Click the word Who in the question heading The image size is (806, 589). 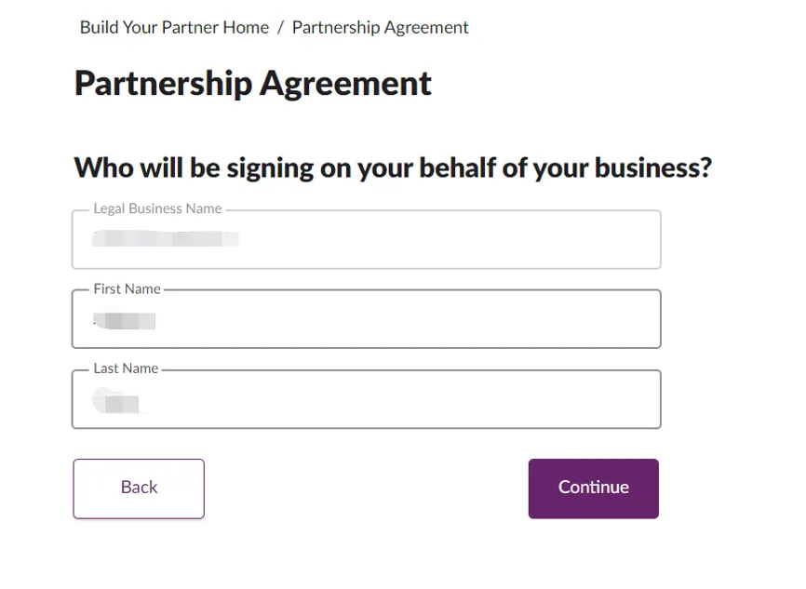click(103, 167)
